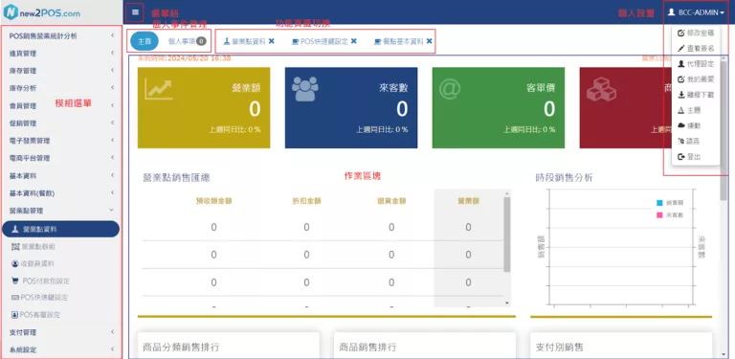Collapse 營業點管理 using its down chevron
Screen dimensions: 735x359
coord(112,211)
